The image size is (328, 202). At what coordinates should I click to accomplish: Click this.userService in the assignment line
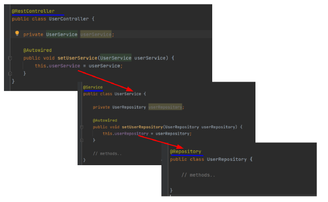tap(57, 66)
